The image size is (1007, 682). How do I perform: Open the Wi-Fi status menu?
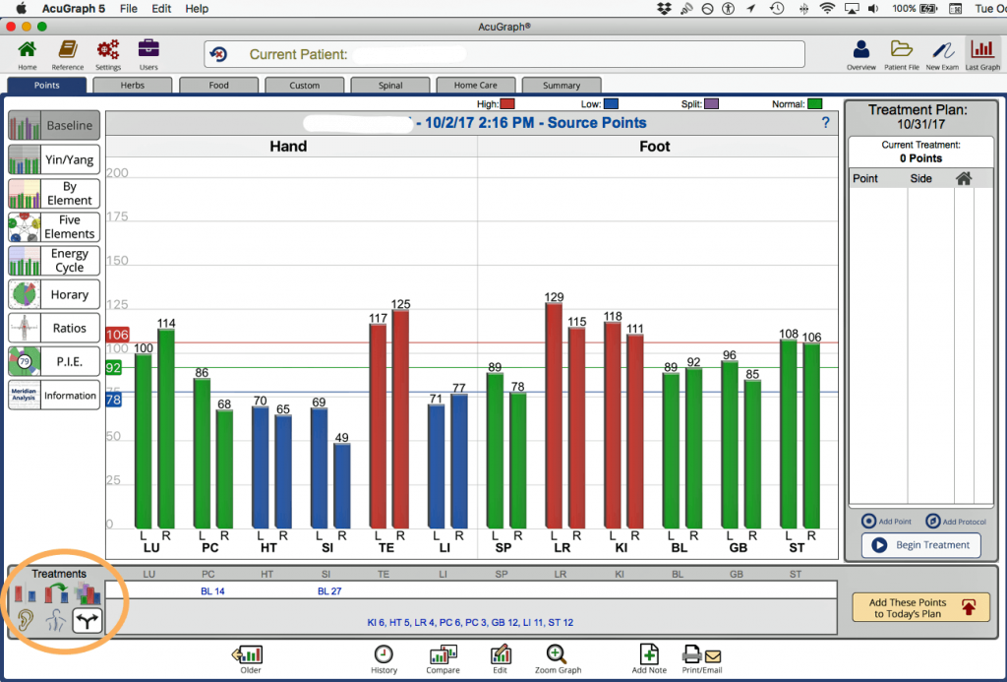[x=827, y=8]
